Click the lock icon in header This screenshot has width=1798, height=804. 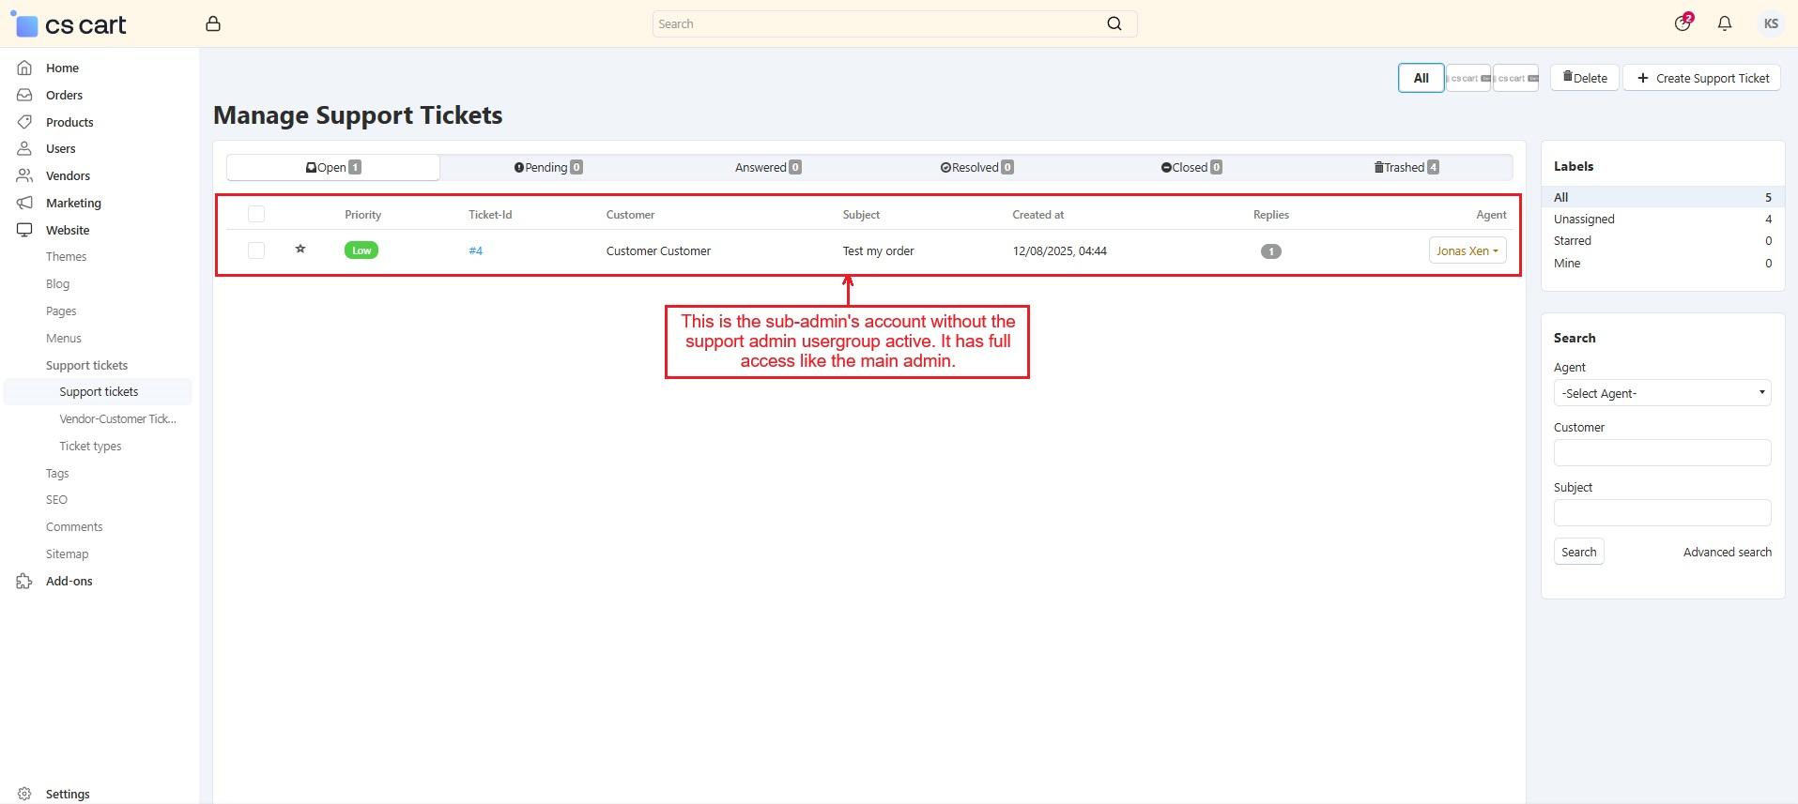[x=213, y=24]
